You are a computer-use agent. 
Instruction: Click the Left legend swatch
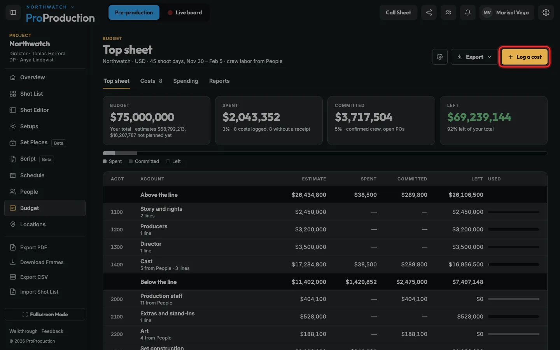coord(168,161)
